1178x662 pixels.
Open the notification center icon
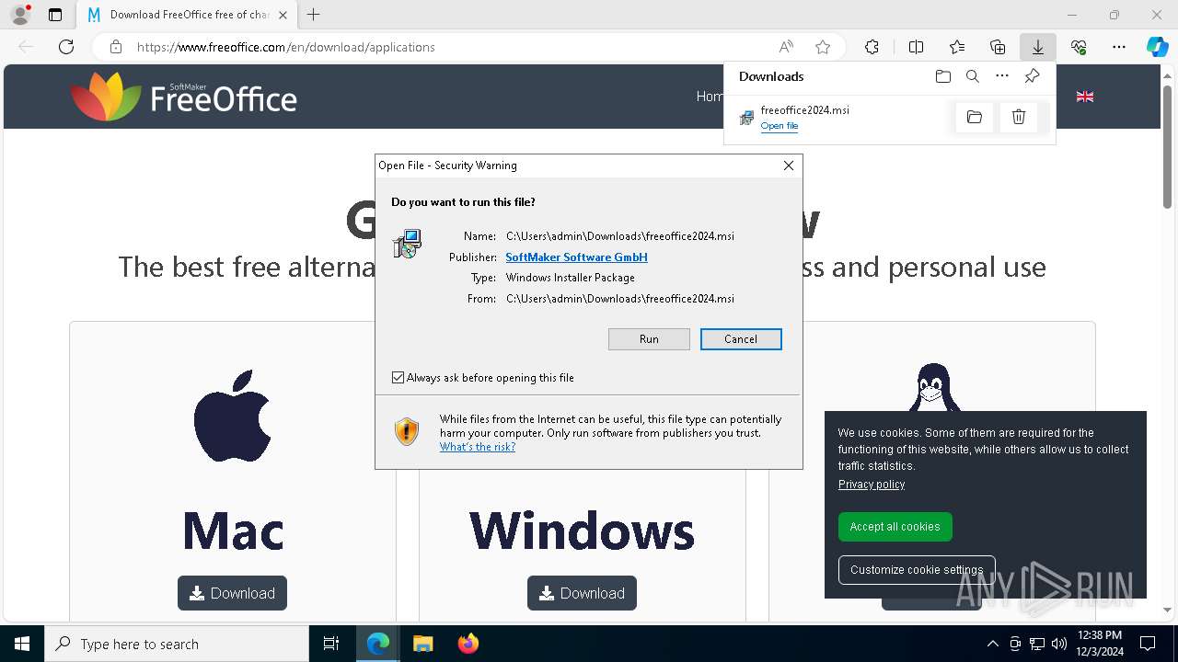[x=1148, y=644]
